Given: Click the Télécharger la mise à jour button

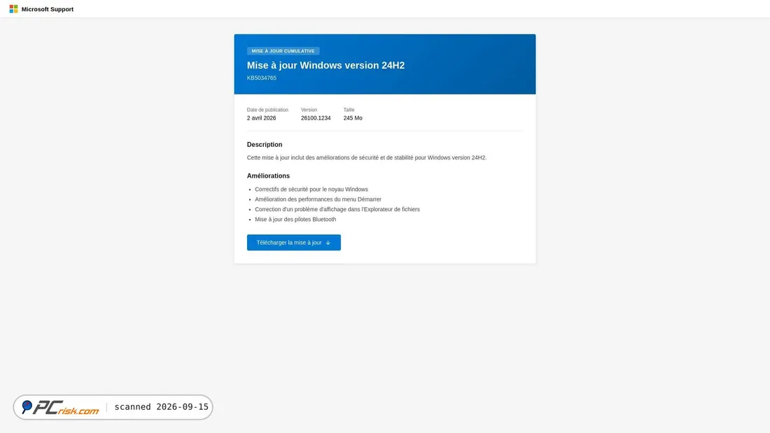Looking at the screenshot, I should pos(294,243).
